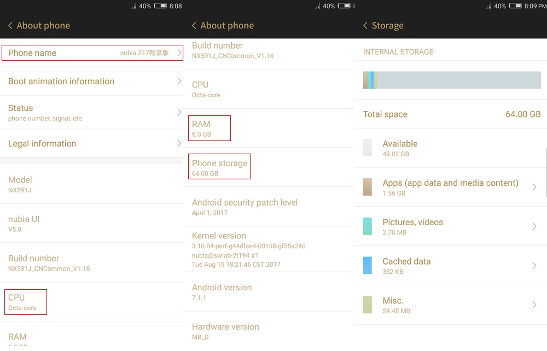This screenshot has width=547, height=351.
Task: Tap back arrow on Storage screen
Action: [365, 26]
